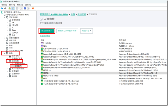Click the SERVER group icon in tree
The width and height of the screenshot is (168, 106).
point(10,33)
